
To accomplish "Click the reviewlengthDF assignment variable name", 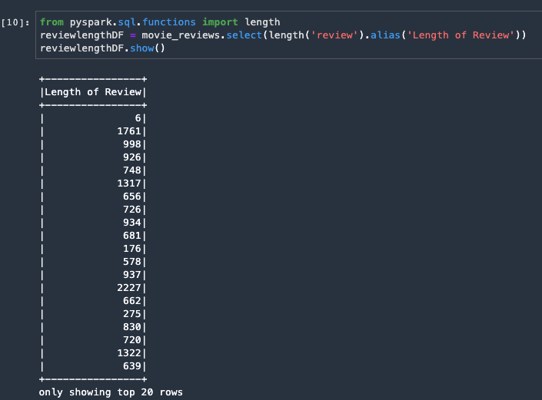I will point(81,35).
